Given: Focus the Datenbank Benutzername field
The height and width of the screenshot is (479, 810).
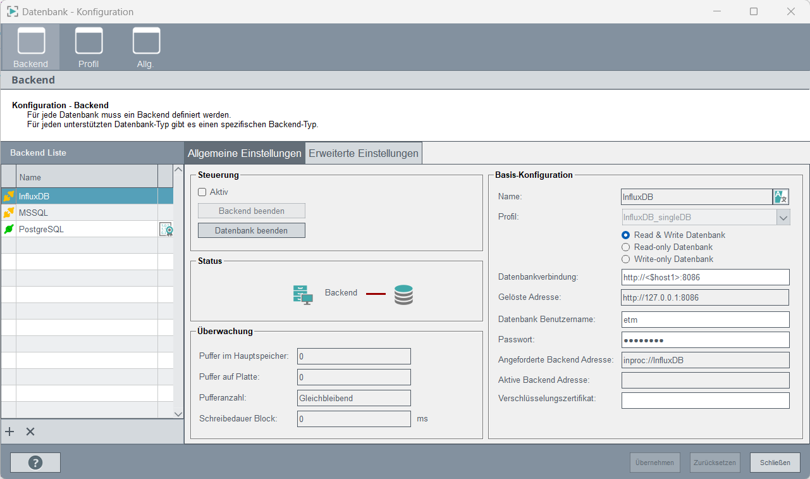Looking at the screenshot, I should click(706, 320).
